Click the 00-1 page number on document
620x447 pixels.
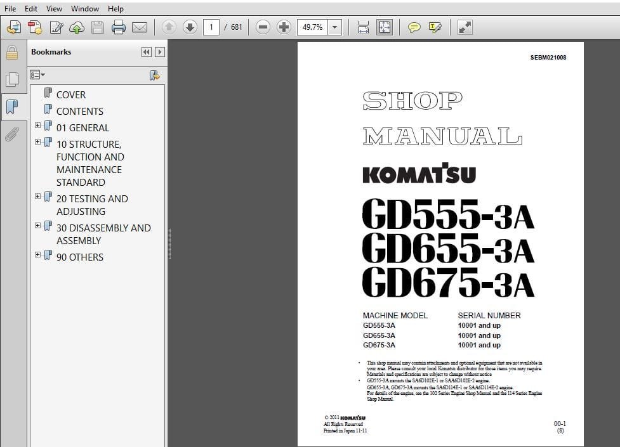pos(560,424)
